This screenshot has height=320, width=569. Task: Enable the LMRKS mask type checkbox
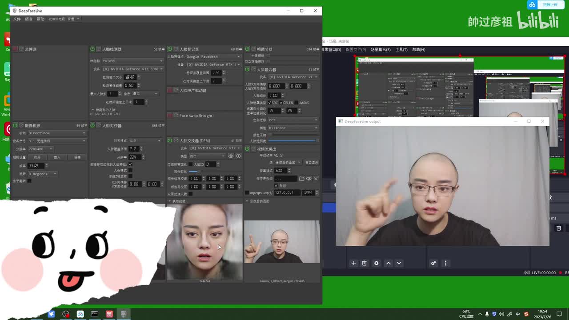[x=296, y=103]
